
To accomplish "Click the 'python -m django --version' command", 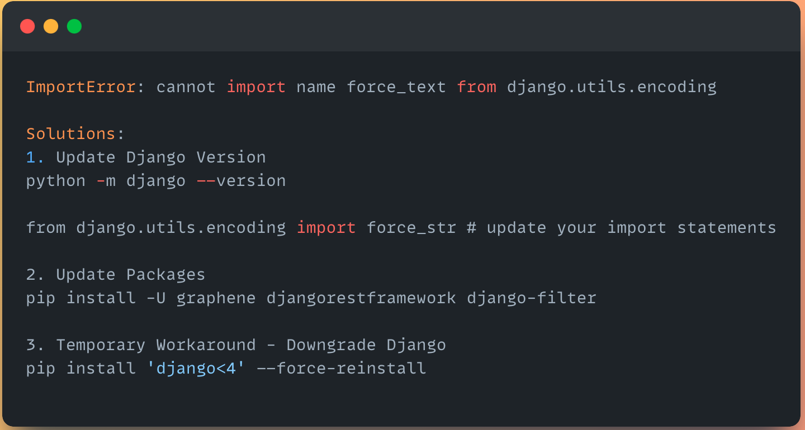I will [x=156, y=181].
